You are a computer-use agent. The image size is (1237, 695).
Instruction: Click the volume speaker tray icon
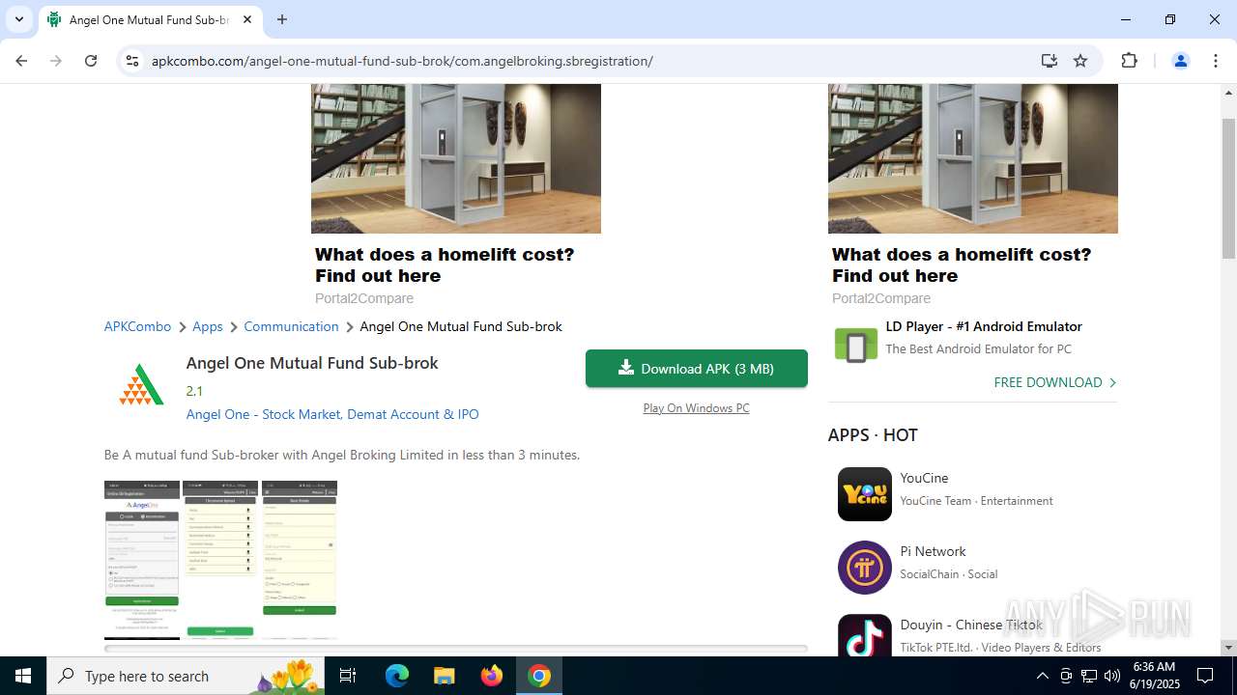[1111, 676]
